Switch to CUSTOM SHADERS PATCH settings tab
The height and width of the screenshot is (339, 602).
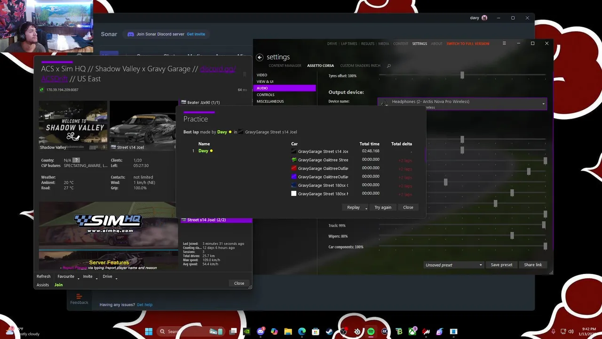(x=360, y=65)
